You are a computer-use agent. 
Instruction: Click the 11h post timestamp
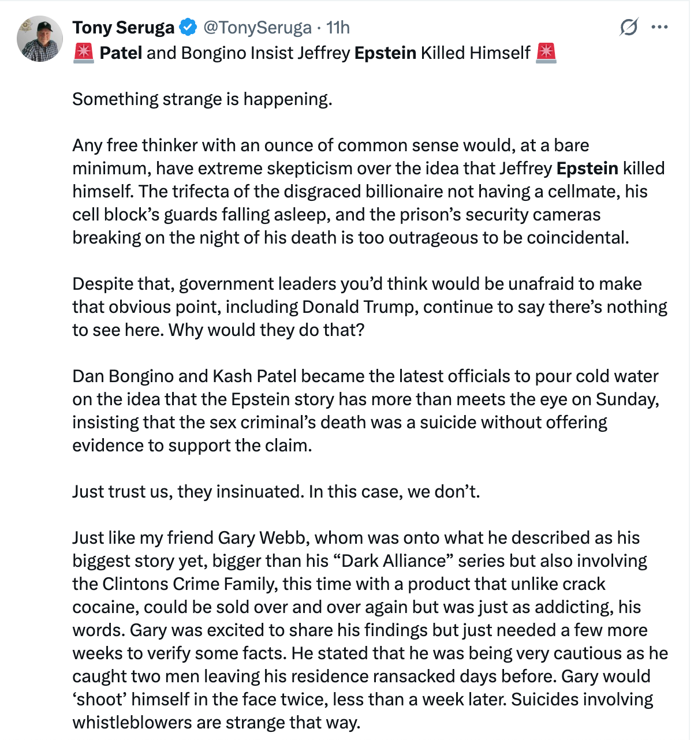338,27
